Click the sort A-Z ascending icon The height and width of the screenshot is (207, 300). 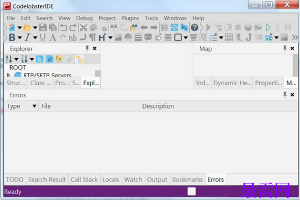tap(9, 59)
